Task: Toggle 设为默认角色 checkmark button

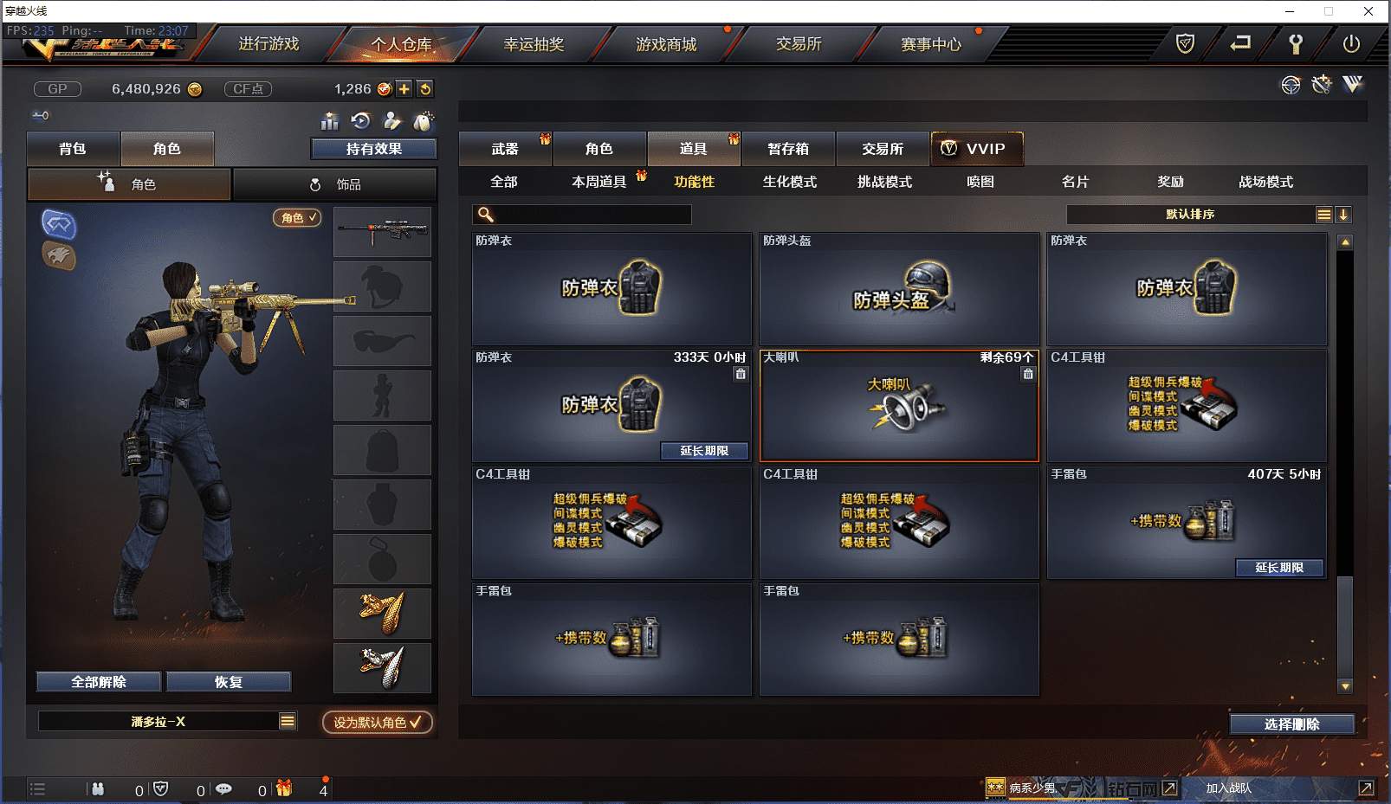Action: tap(378, 722)
